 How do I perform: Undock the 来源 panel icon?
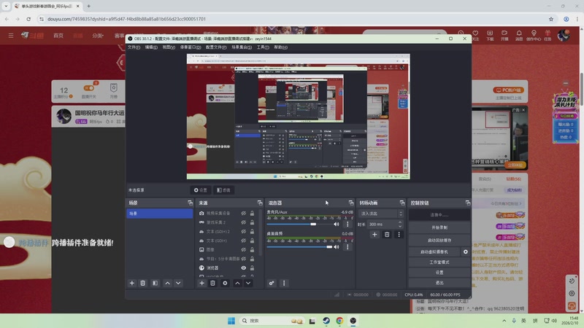tap(260, 203)
